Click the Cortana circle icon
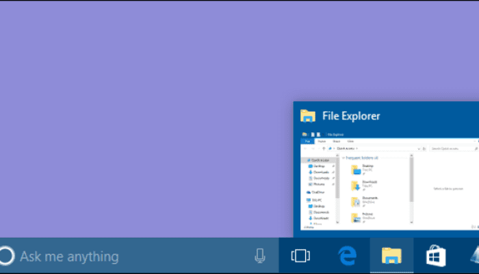Image resolution: width=479 pixels, height=274 pixels. (5, 256)
